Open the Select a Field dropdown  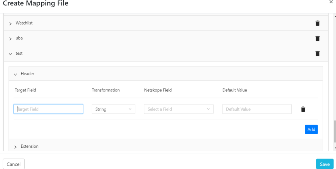coord(179,109)
